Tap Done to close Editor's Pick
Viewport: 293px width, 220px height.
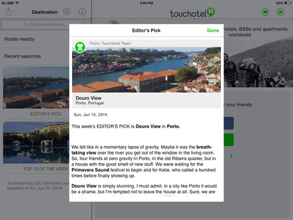[213, 31]
